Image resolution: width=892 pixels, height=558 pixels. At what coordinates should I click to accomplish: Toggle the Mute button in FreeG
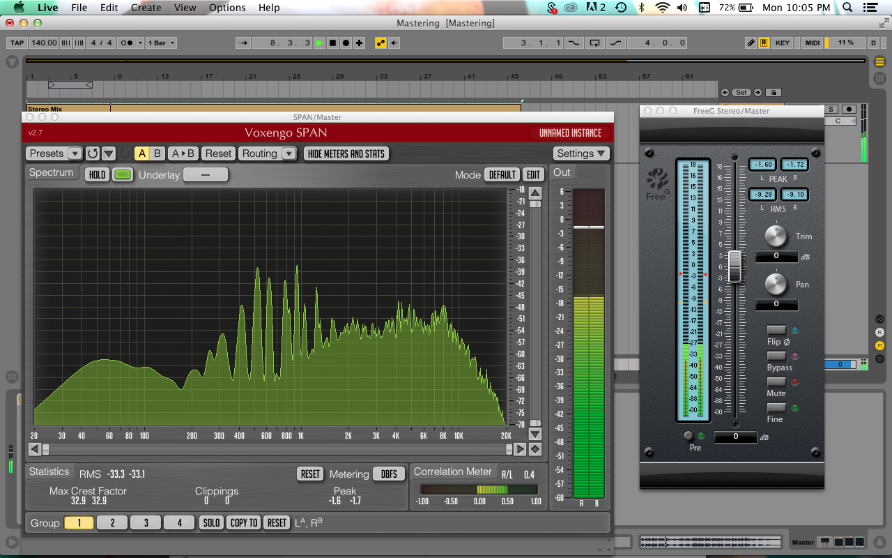[776, 382]
